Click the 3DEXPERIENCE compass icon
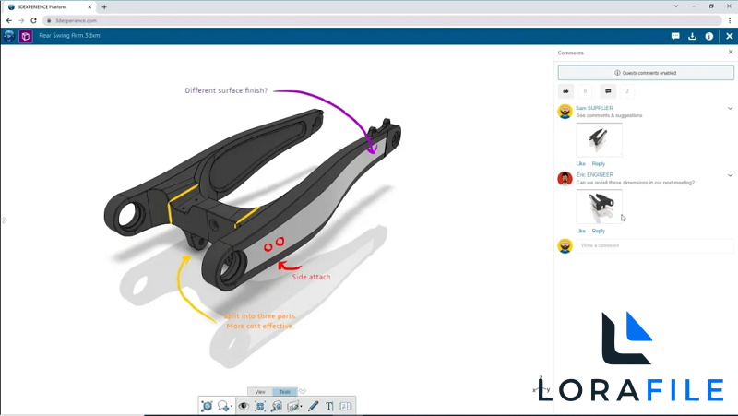This screenshot has width=738, height=416. [x=8, y=36]
